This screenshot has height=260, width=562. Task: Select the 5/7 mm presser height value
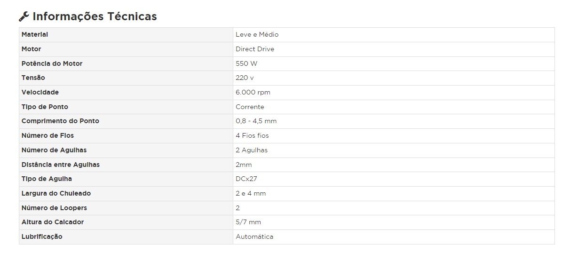click(x=248, y=222)
